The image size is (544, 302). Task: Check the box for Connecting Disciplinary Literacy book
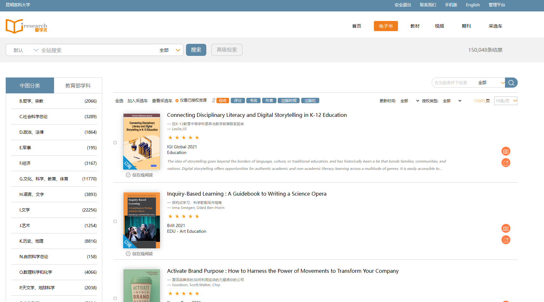pos(115,143)
